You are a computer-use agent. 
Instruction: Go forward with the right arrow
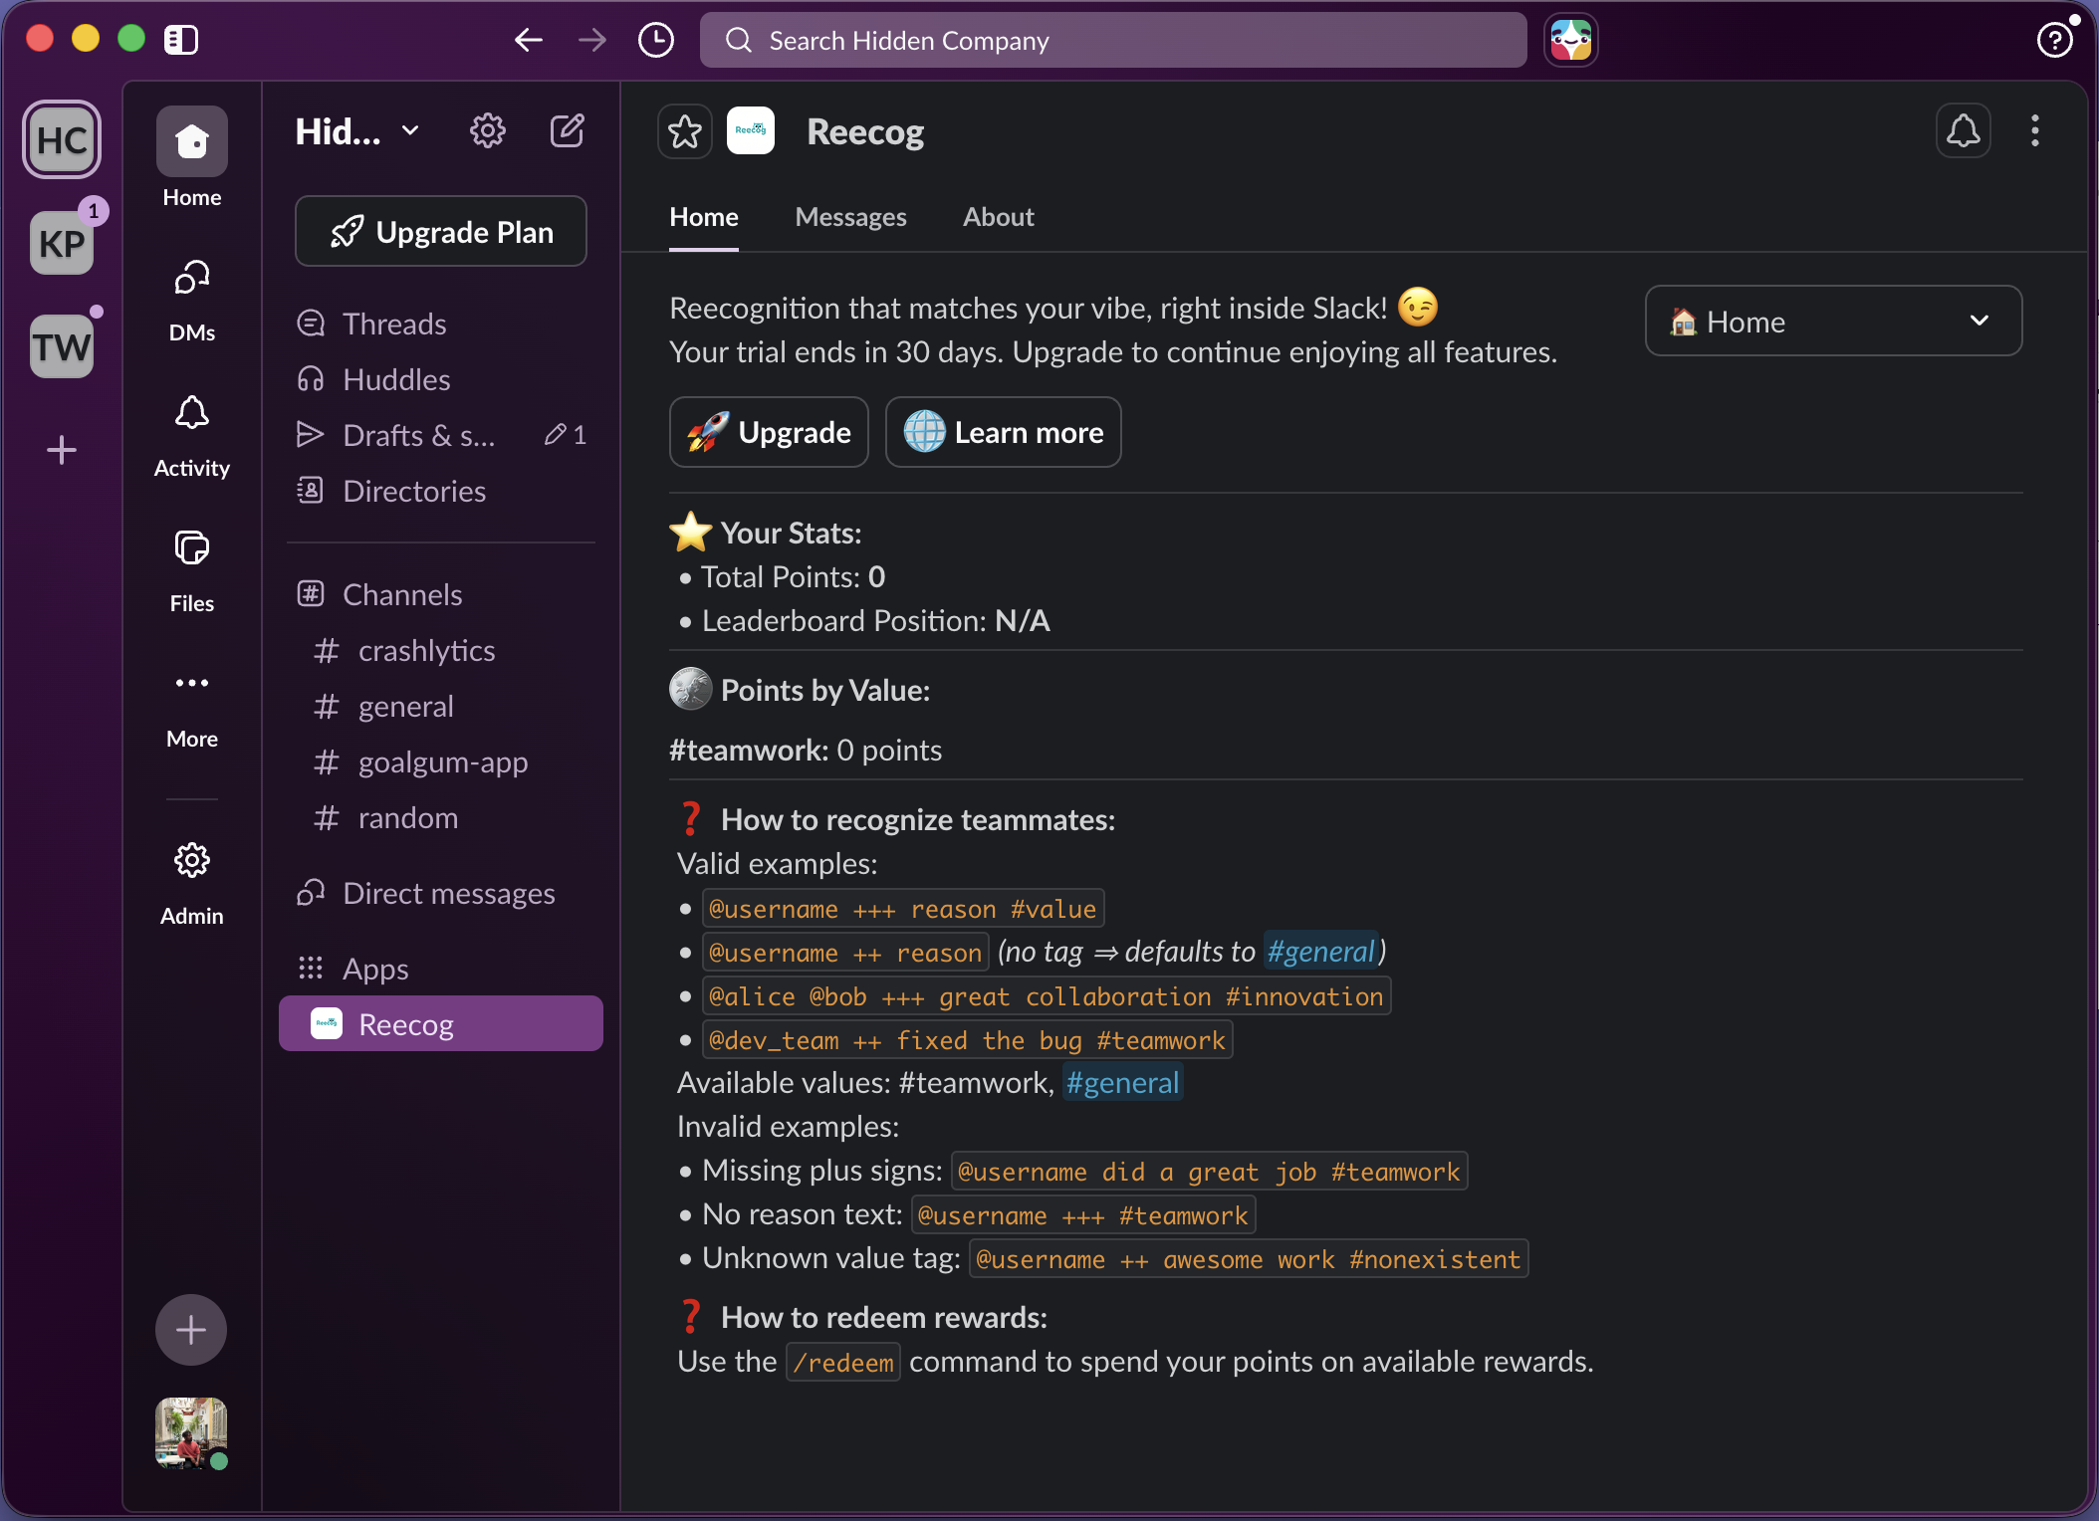(592, 40)
